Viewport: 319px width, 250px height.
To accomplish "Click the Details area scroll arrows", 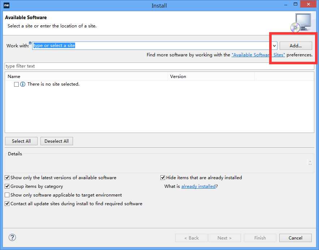I will click(x=310, y=163).
